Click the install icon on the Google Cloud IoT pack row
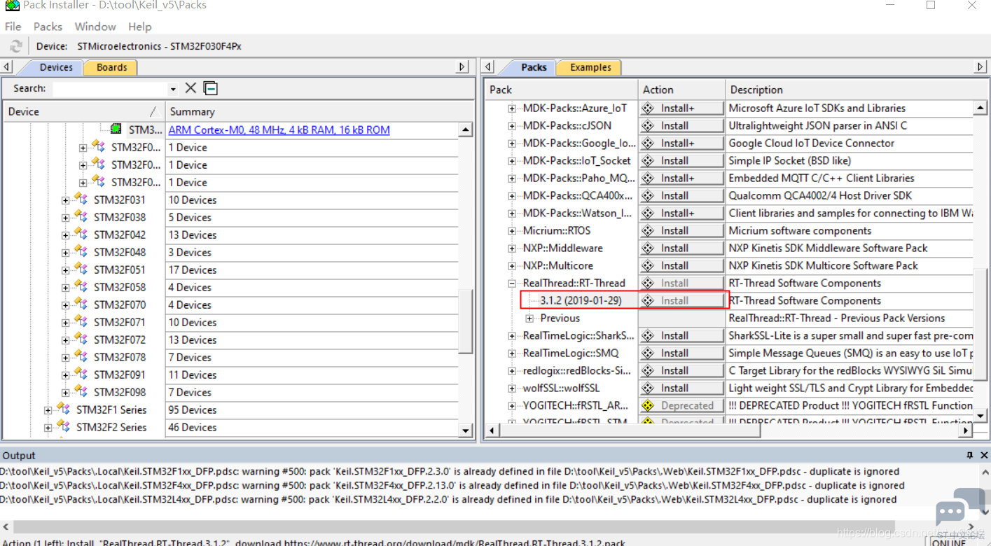Screen dimensions: 991x546 coord(648,143)
